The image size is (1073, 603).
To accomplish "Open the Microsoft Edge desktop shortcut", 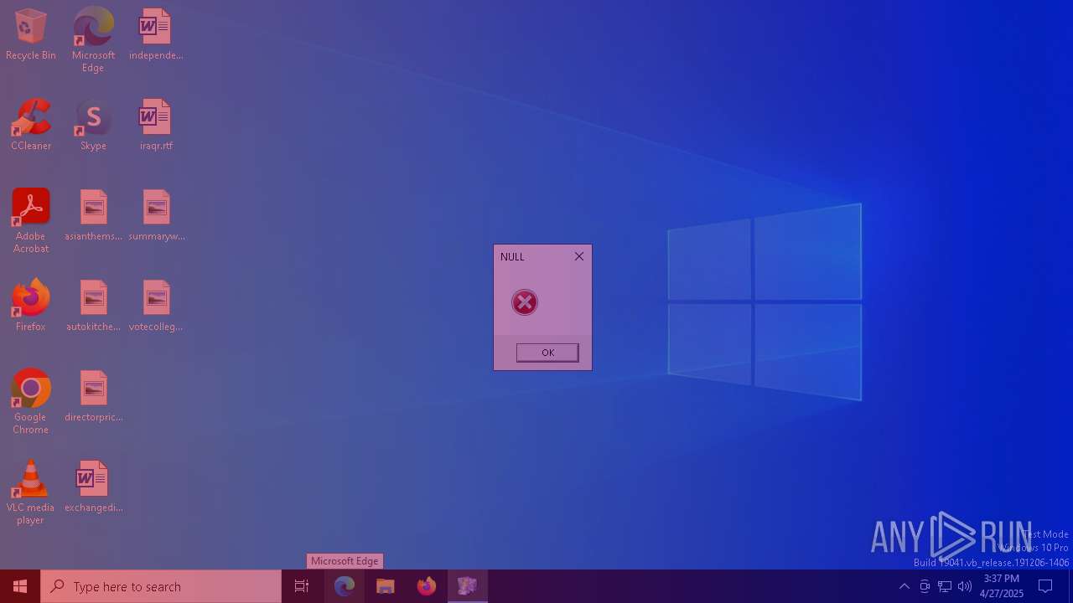I will [93, 39].
